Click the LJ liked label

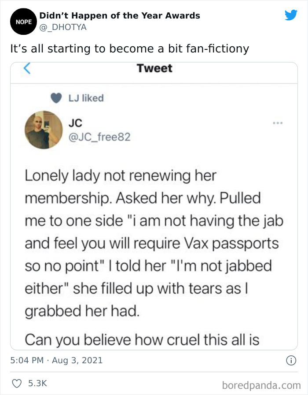[86, 98]
